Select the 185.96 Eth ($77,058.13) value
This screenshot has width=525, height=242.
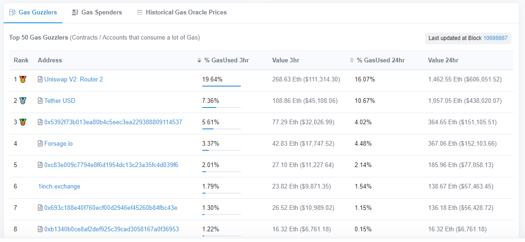(x=461, y=165)
